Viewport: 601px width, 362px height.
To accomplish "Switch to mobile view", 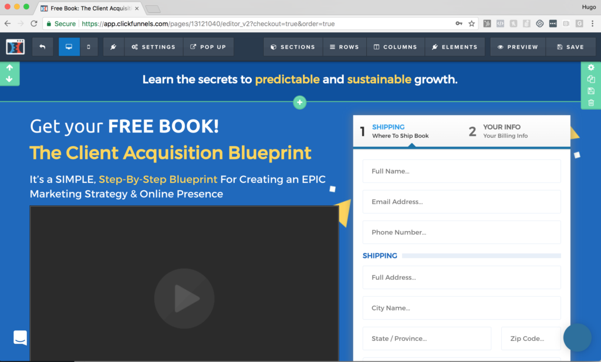I will tap(89, 47).
